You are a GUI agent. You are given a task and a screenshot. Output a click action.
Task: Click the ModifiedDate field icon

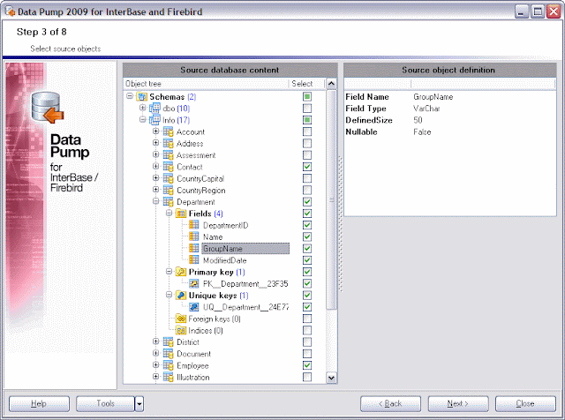tap(194, 260)
